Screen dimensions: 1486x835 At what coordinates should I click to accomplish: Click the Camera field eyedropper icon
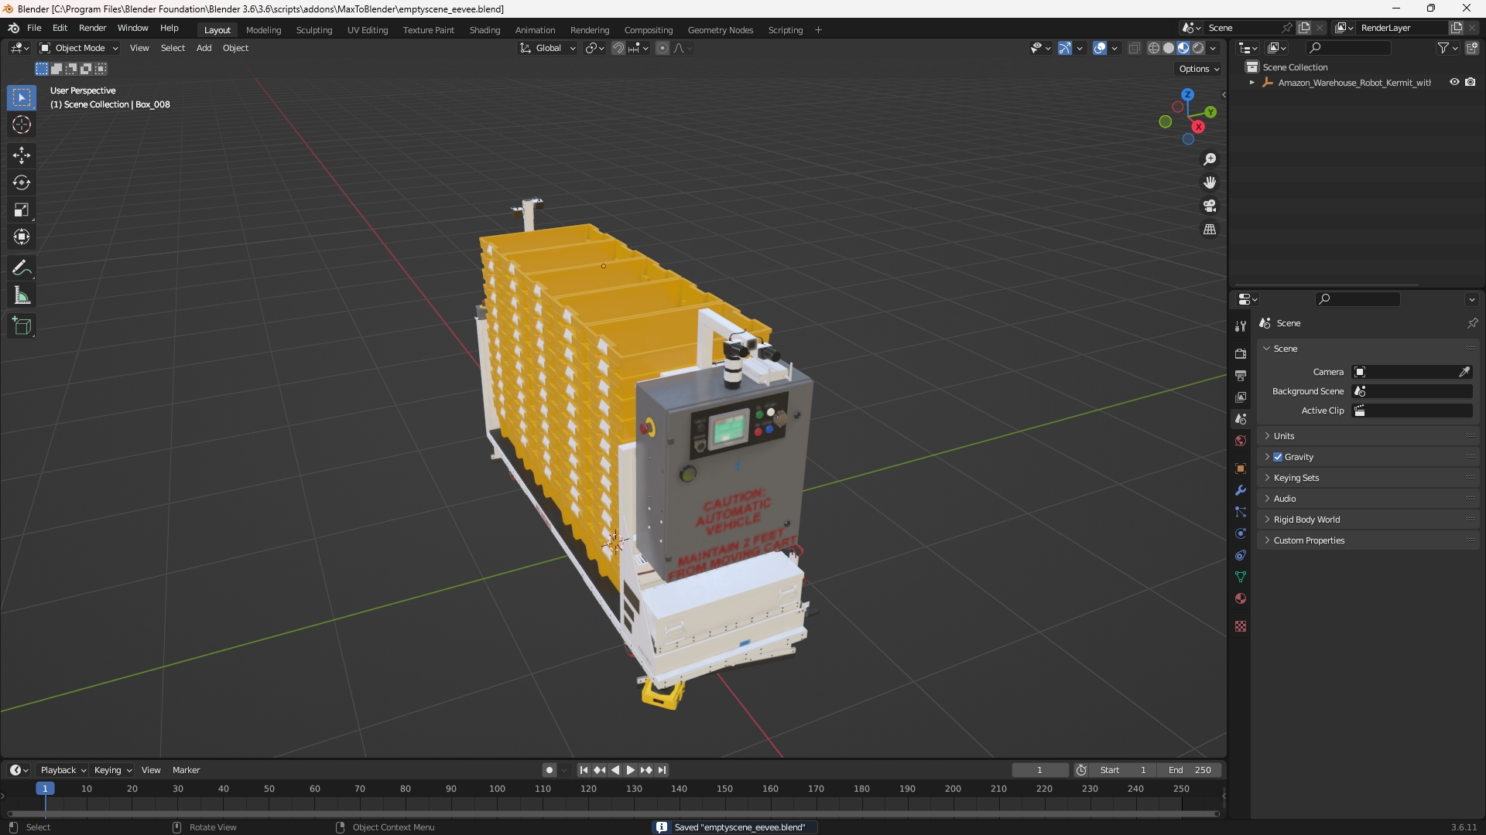tap(1464, 372)
